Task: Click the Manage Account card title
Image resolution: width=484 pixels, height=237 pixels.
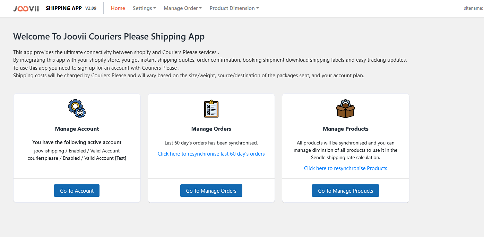Action: [77, 129]
